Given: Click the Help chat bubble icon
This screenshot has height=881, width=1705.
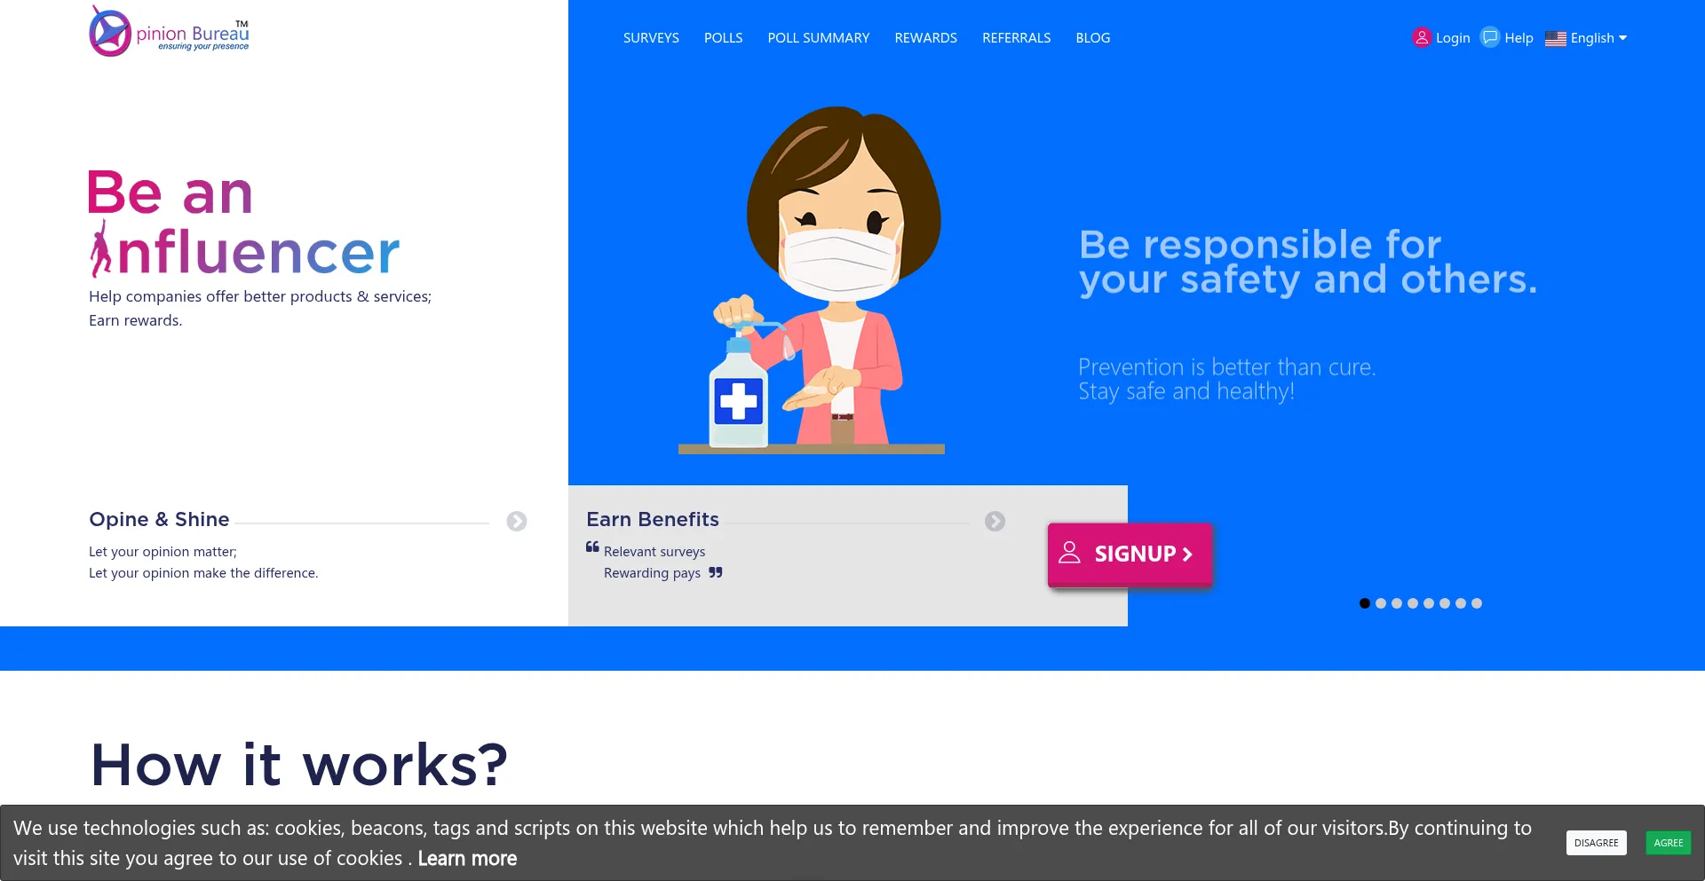Looking at the screenshot, I should [x=1490, y=37].
